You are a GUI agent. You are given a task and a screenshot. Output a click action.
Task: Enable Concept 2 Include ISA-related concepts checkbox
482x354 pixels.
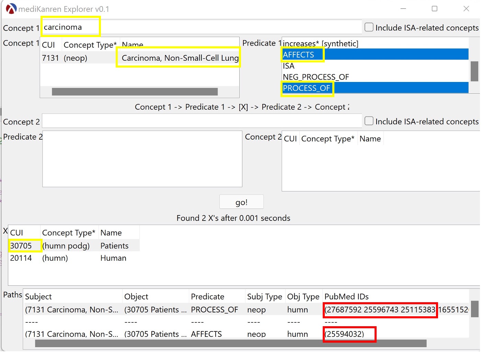[369, 121]
